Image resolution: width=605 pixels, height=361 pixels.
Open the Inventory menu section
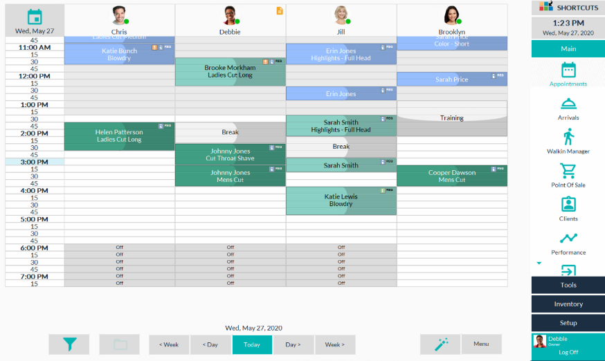tap(568, 304)
